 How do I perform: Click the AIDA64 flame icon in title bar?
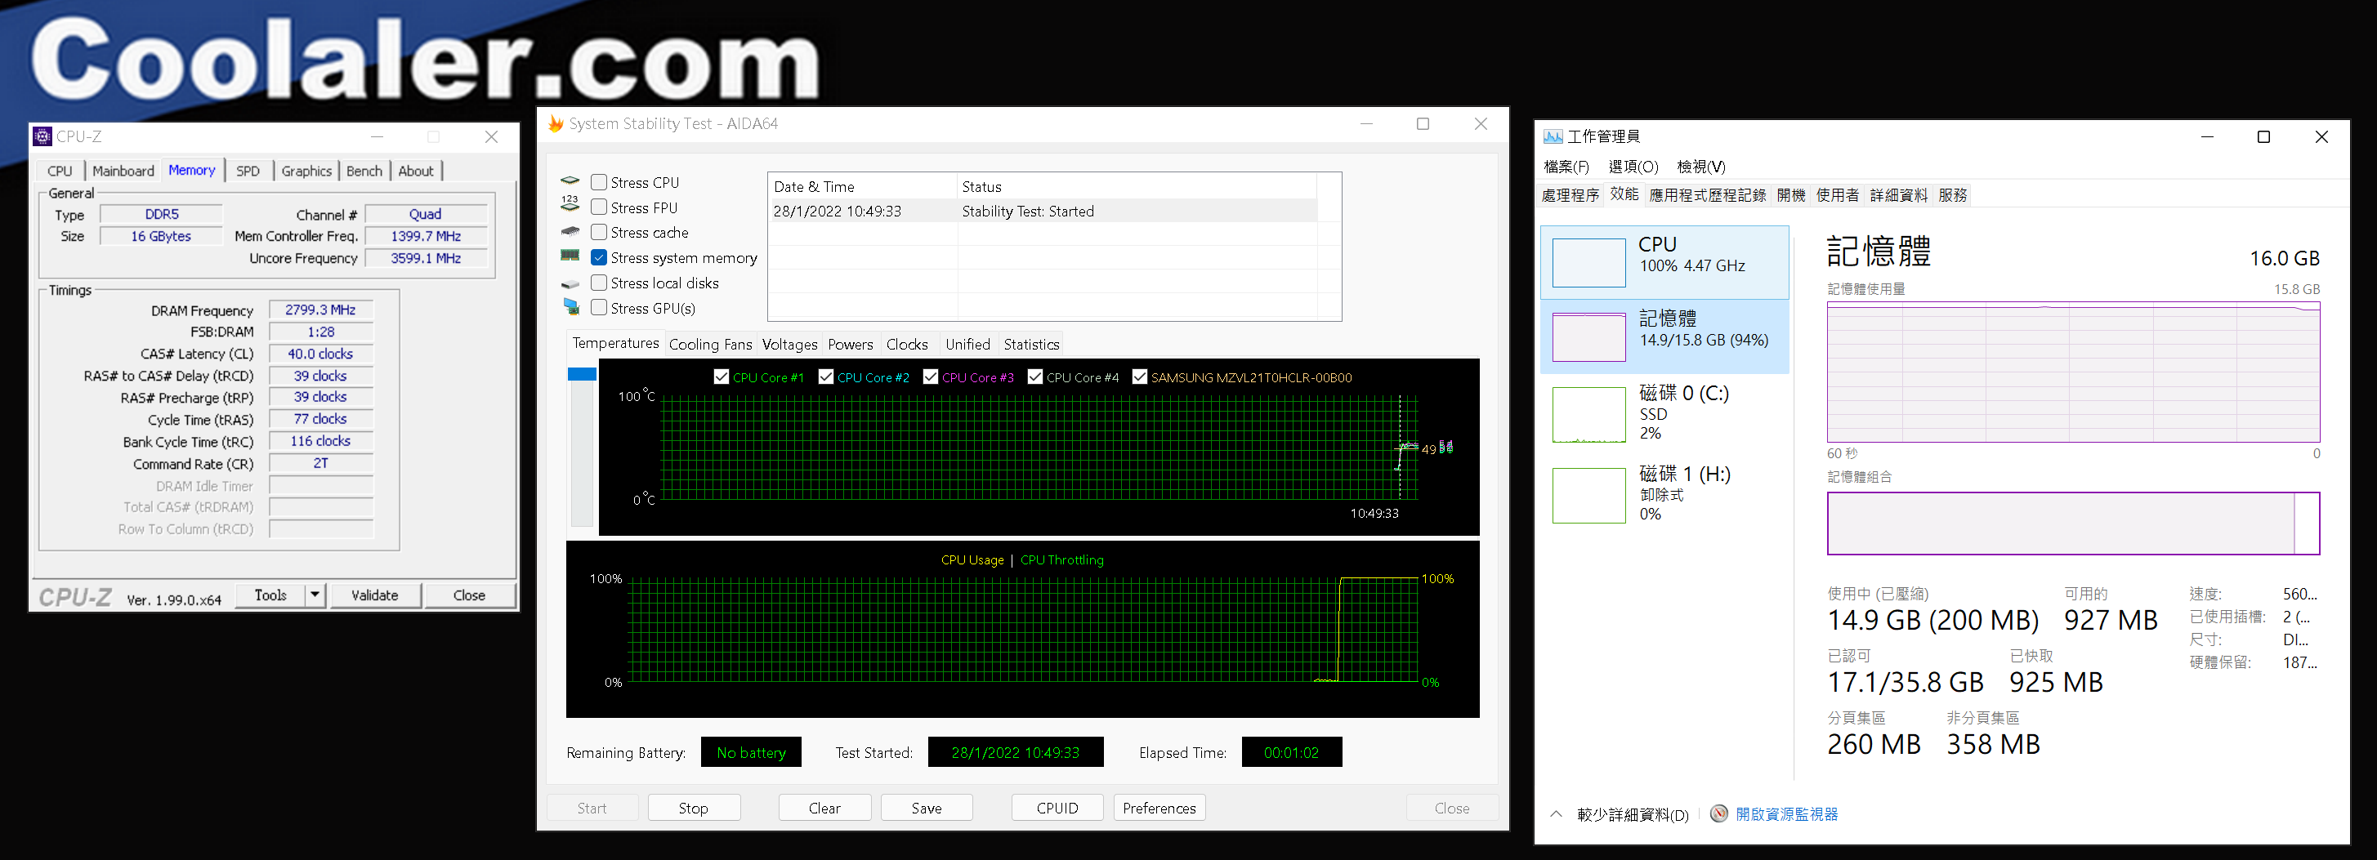556,123
